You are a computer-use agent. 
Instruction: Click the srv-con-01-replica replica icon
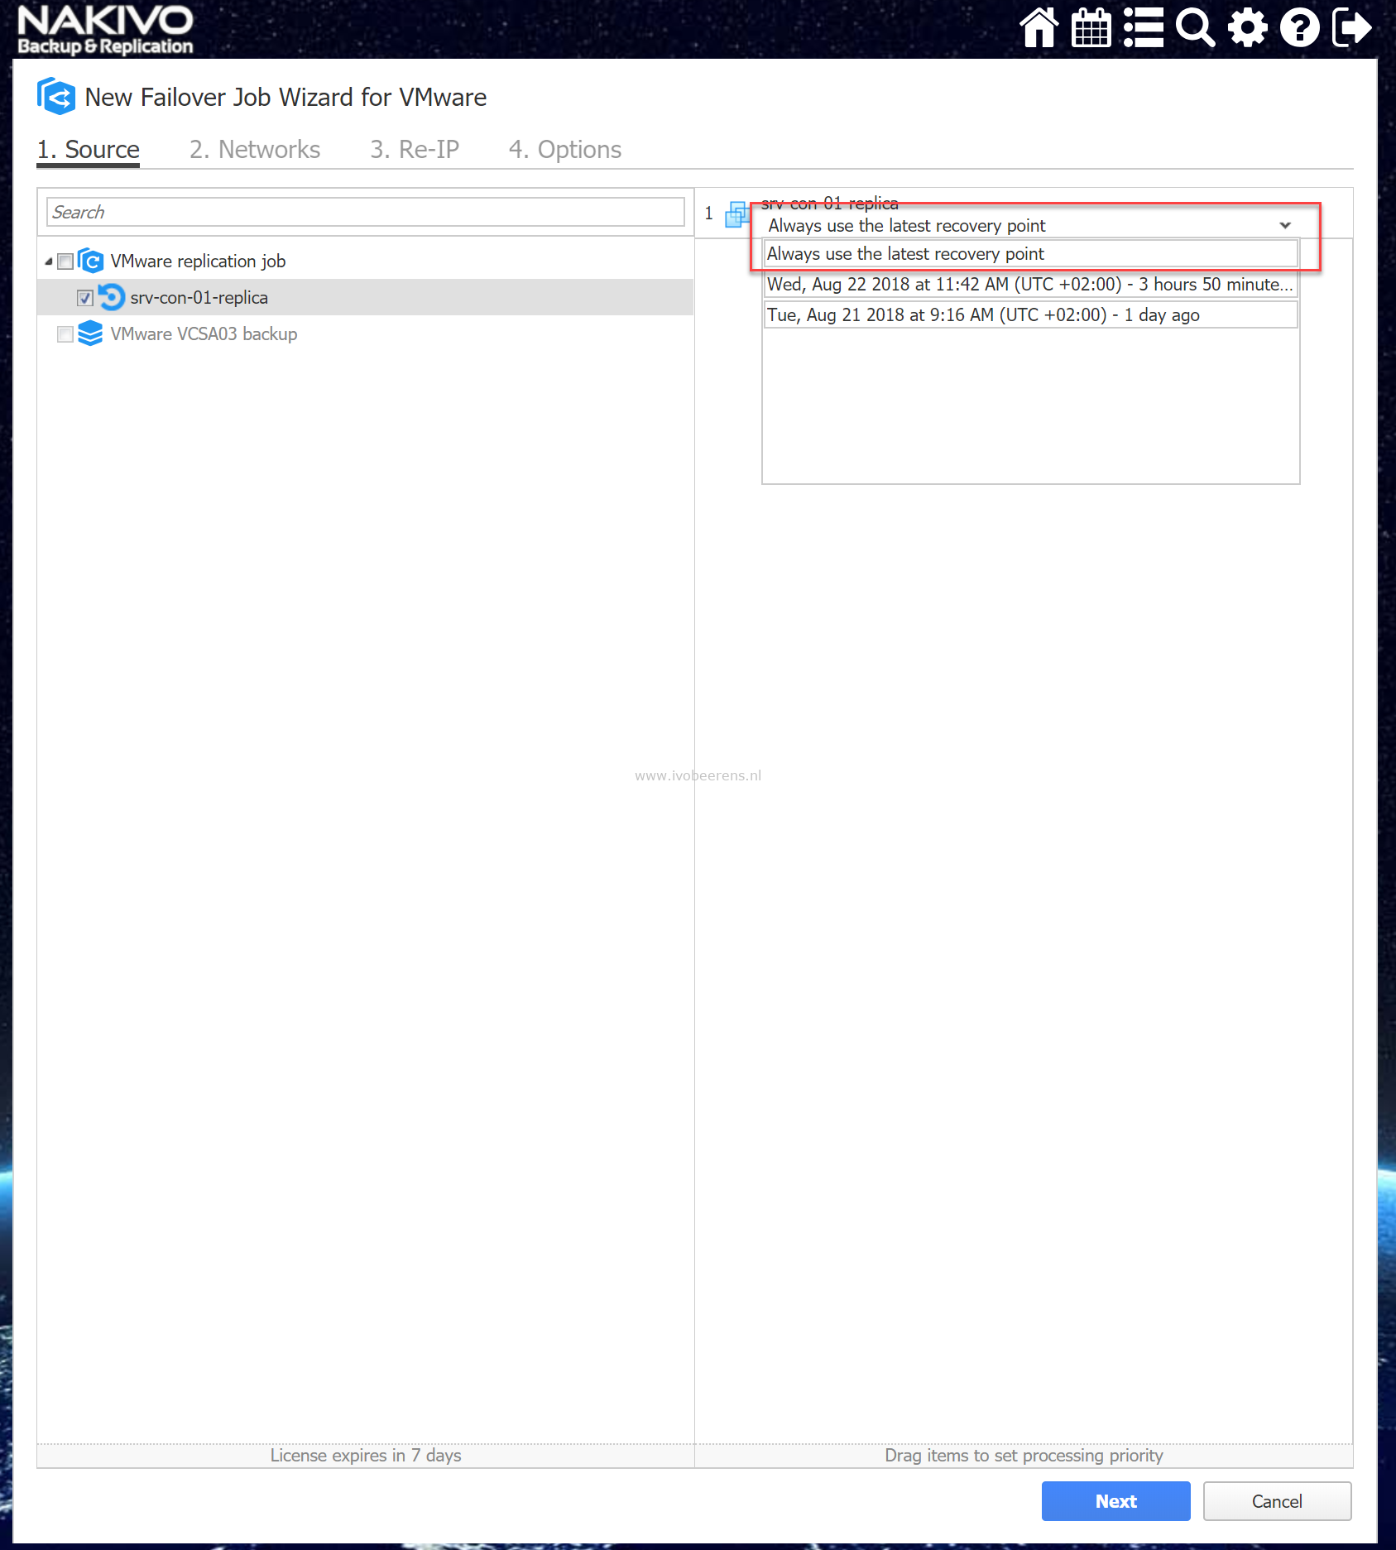point(111,297)
